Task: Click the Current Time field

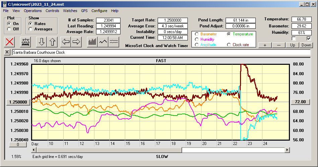Action: [x=173, y=37]
